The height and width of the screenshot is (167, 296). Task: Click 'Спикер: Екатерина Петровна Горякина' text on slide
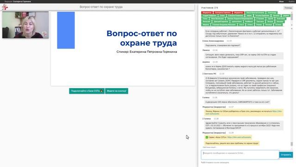(147, 51)
